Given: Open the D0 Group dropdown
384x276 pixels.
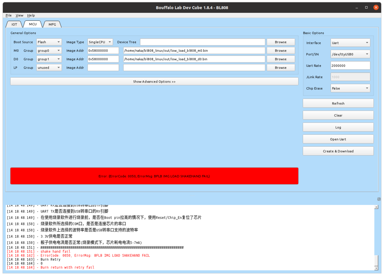Looking at the screenshot, I should point(49,59).
